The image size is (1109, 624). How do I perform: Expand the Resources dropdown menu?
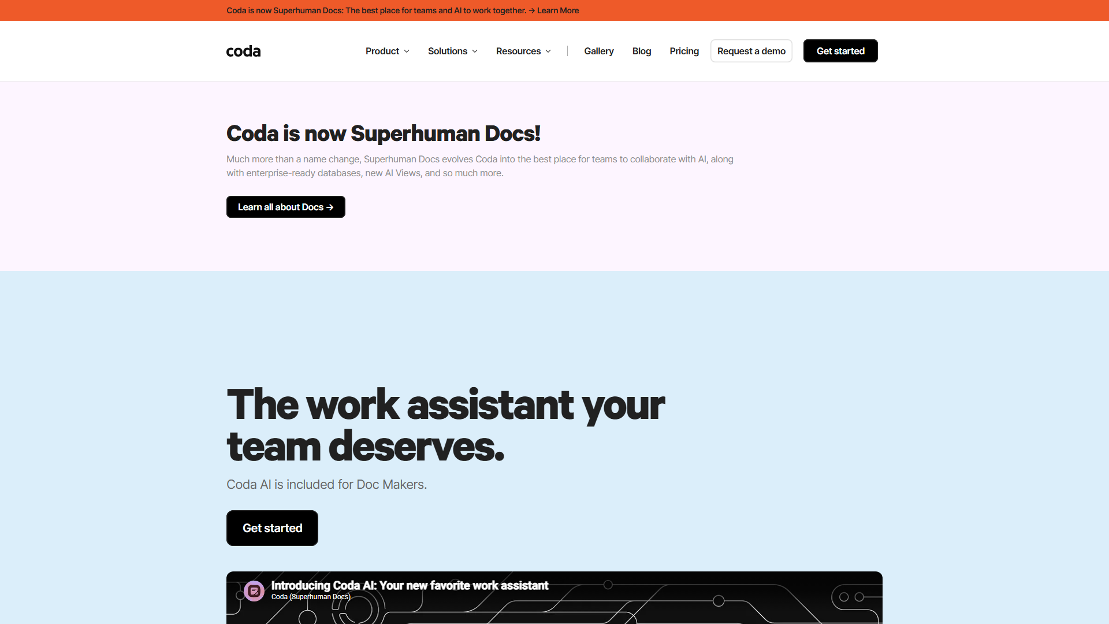point(523,51)
